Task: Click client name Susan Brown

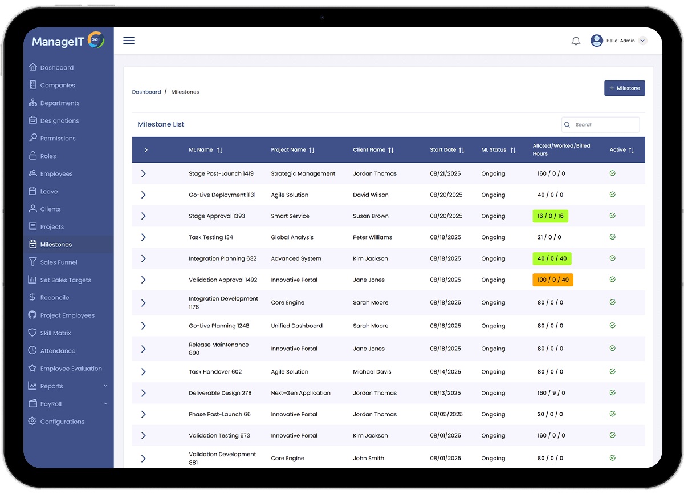Action: [x=370, y=216]
